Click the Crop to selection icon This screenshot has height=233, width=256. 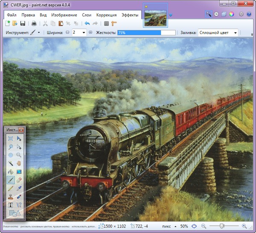click(x=68, y=23)
